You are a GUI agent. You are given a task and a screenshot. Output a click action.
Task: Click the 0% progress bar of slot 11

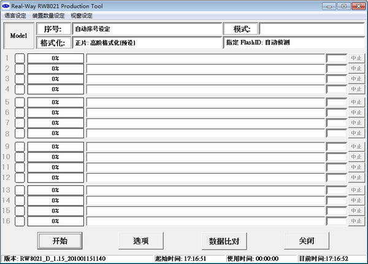coord(55,167)
